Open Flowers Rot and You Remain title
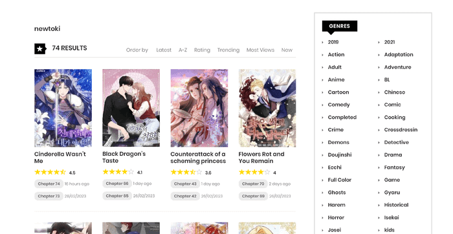The image size is (453, 234). pos(261,158)
